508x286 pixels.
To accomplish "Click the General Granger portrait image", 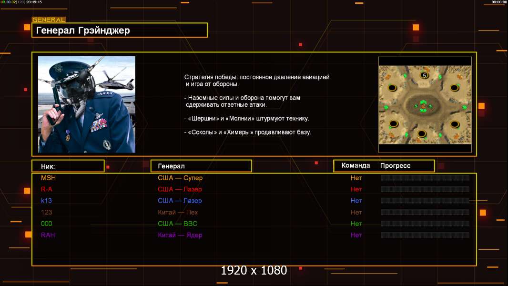I will click(87, 104).
